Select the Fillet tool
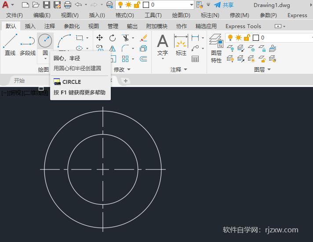This screenshot has height=242, width=313. [125, 48]
